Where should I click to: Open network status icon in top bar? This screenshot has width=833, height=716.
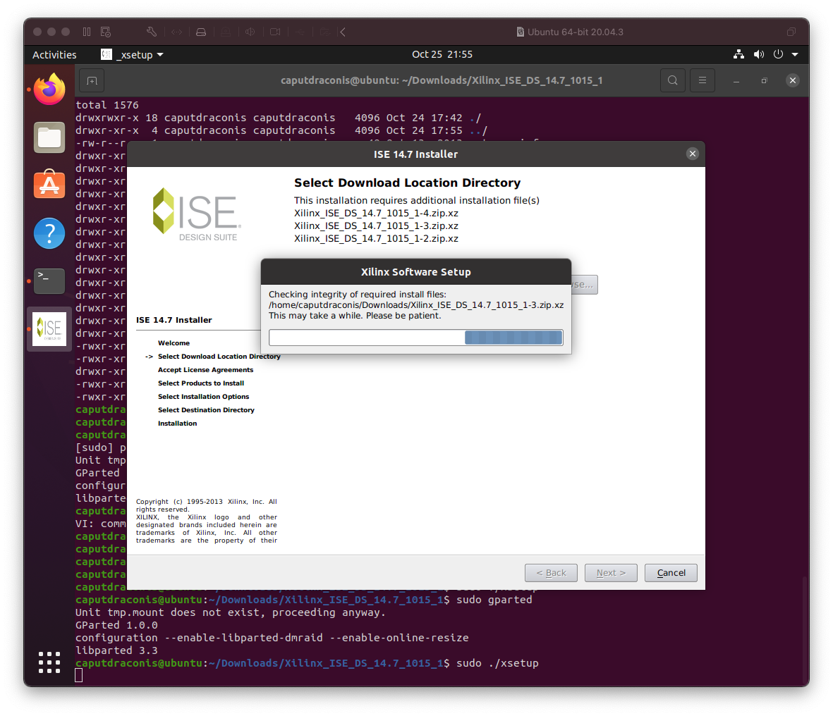coord(738,54)
